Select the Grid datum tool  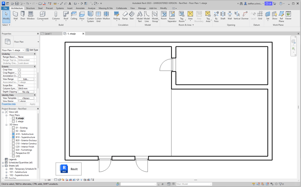click(260, 15)
